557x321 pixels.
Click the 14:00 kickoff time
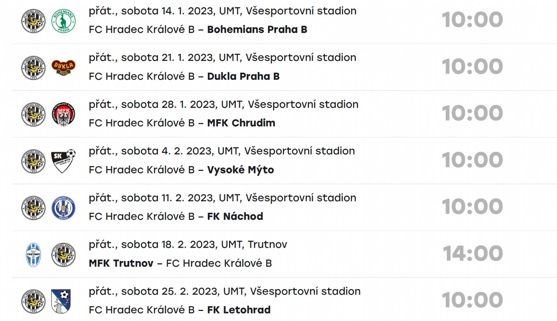coord(473,254)
